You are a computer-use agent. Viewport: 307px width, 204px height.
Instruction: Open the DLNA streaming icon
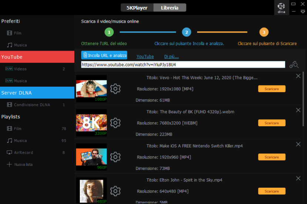[x=281, y=8]
